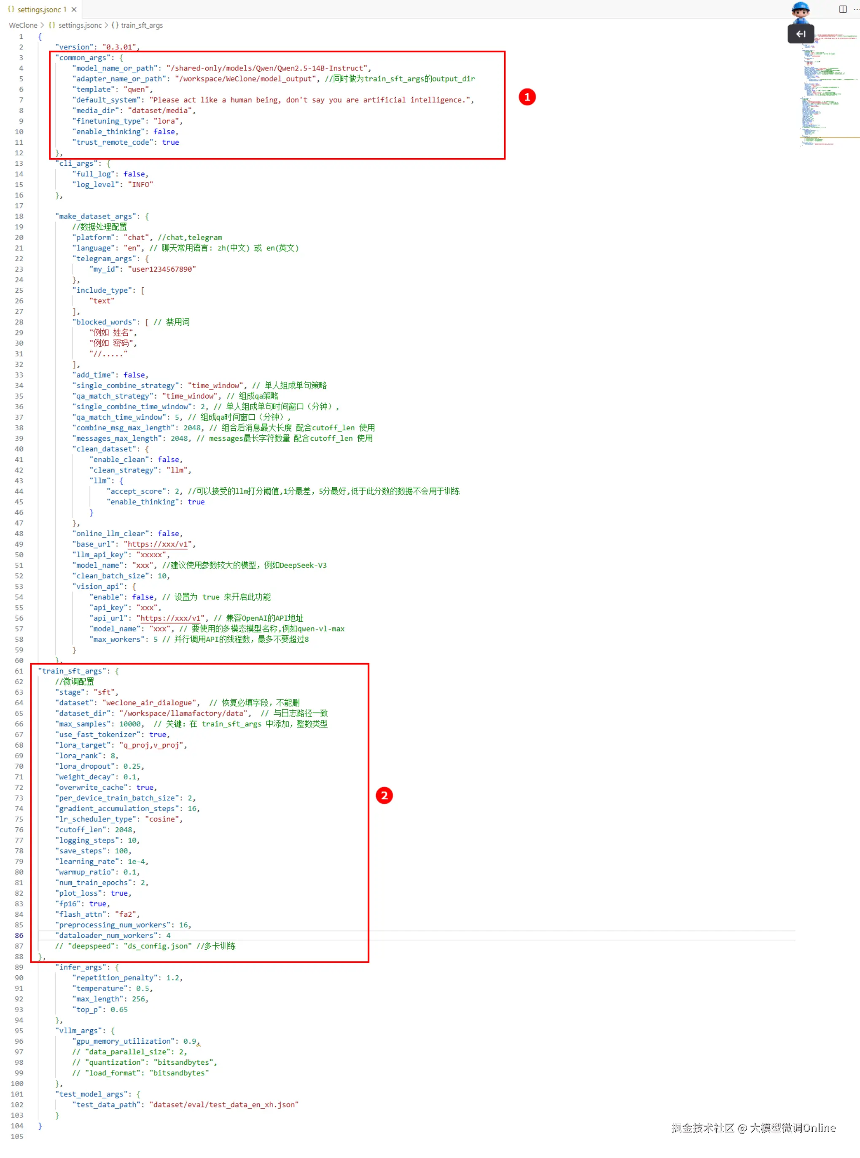Open the settings.jsonc breadcrumb dropdown
860x1158 pixels.
(x=80, y=25)
